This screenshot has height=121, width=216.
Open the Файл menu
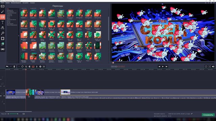(x=2, y=3)
